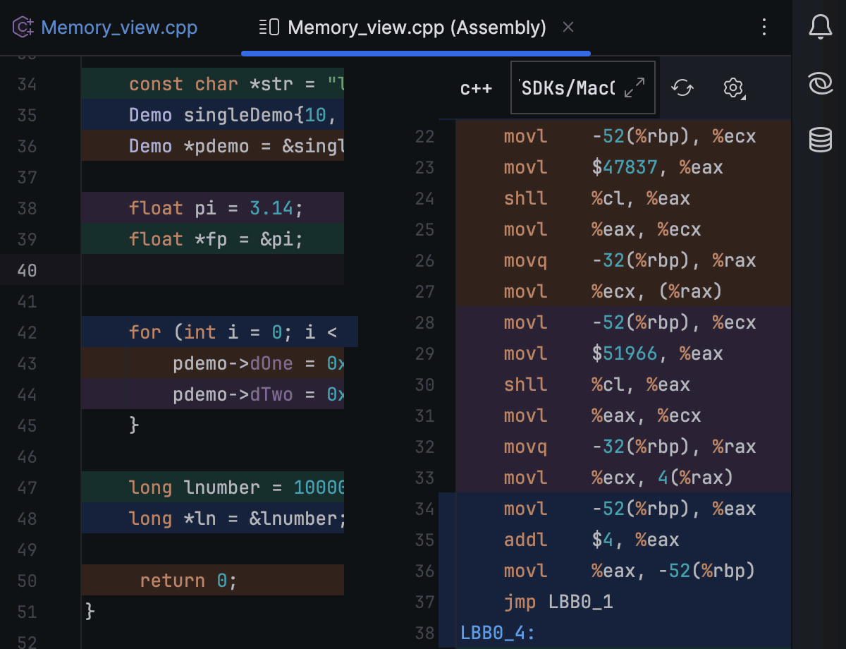Expand the compiler options field
This screenshot has height=649, width=846.
[634, 88]
